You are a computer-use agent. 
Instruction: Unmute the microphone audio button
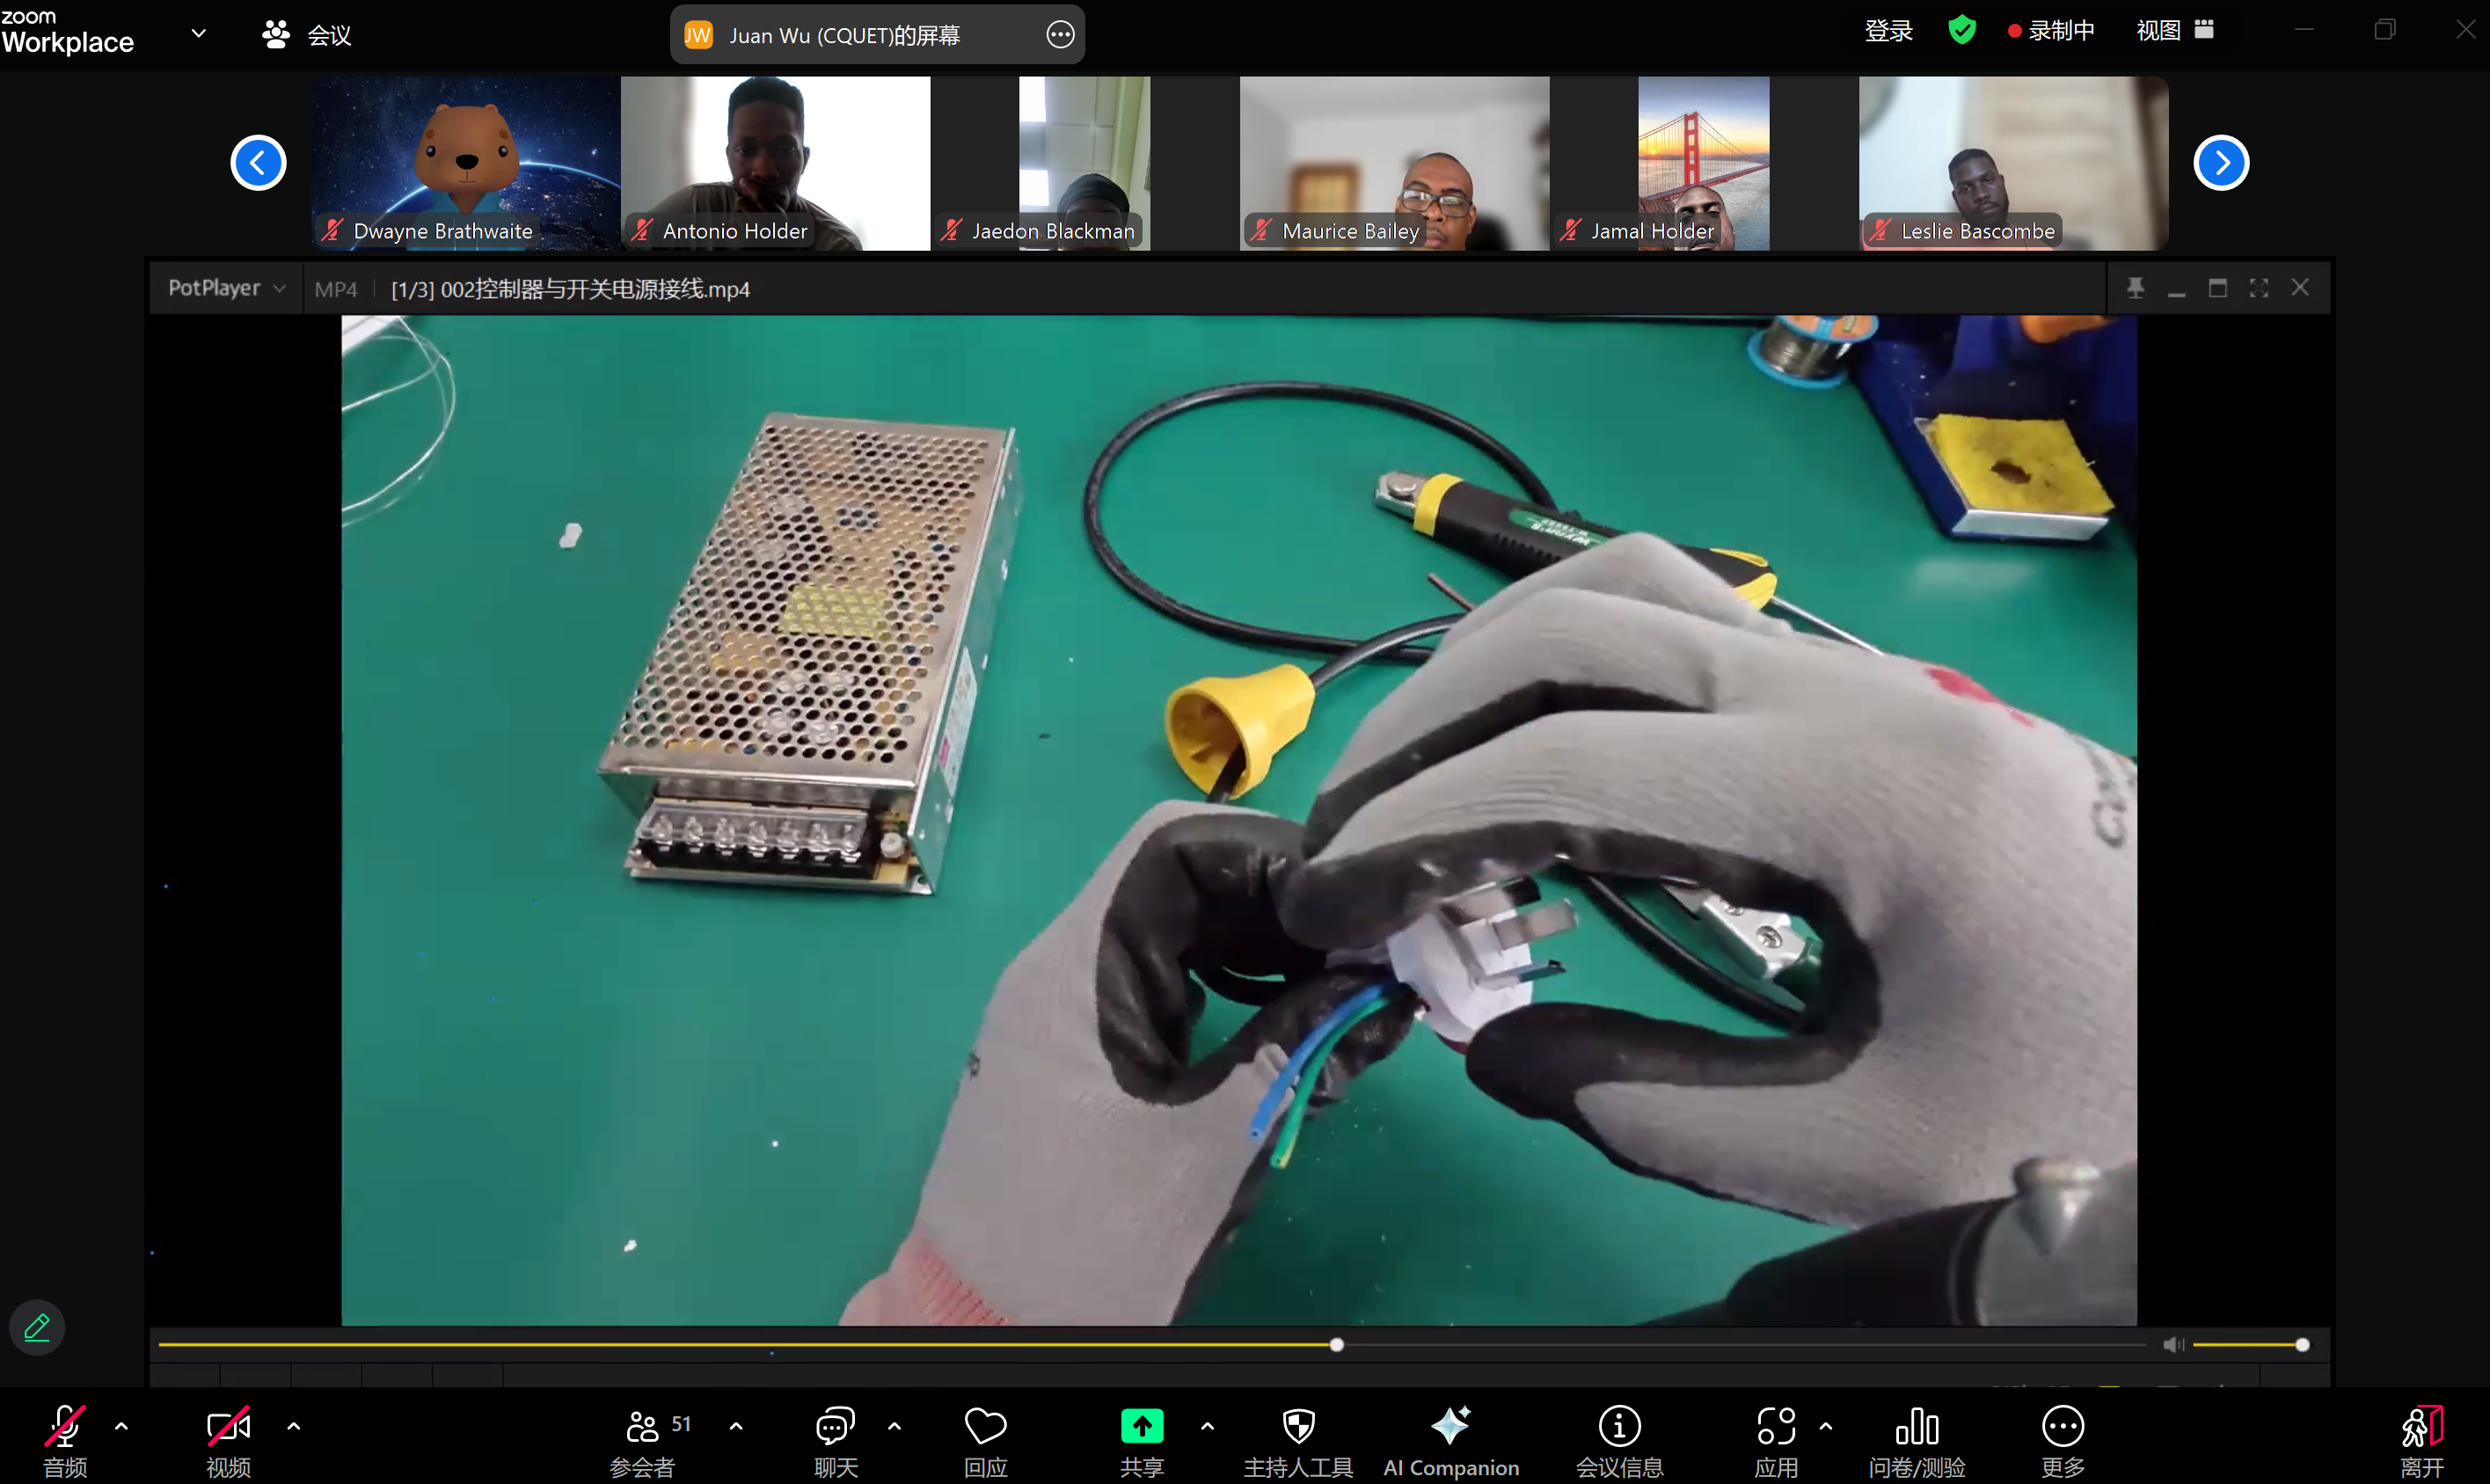tap(65, 1426)
